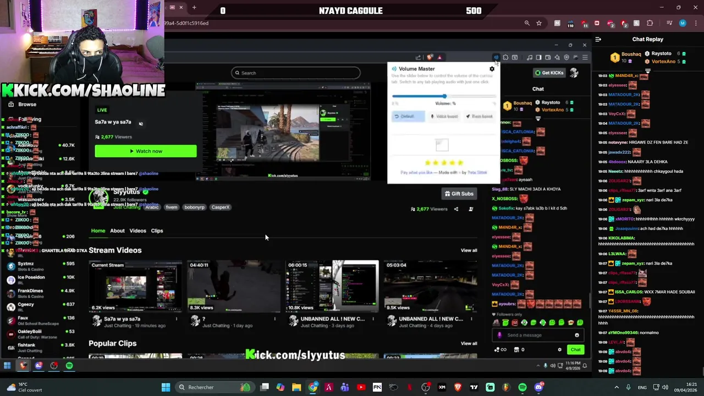Click the Gift Subs button
The image size is (704, 396).
459,194
